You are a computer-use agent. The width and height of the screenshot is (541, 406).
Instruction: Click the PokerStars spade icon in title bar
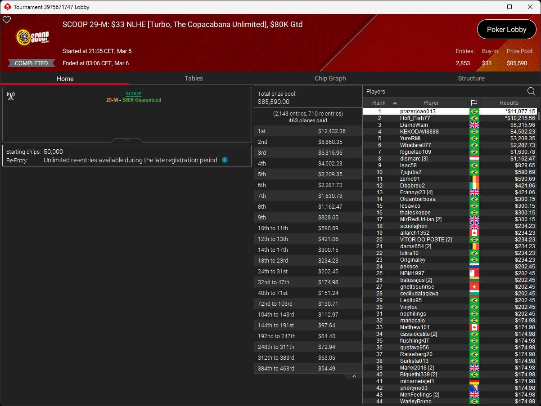(x=7, y=7)
